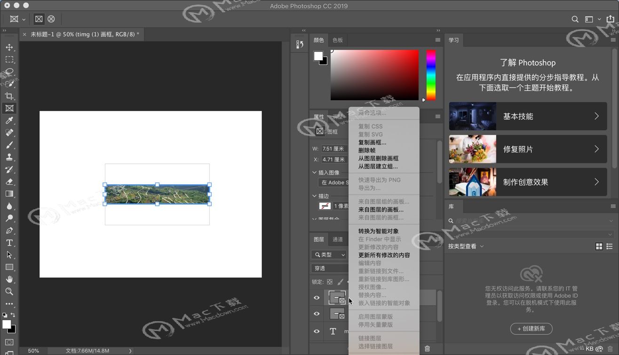Click the share icon at top right
The width and height of the screenshot is (619, 355).
click(610, 19)
